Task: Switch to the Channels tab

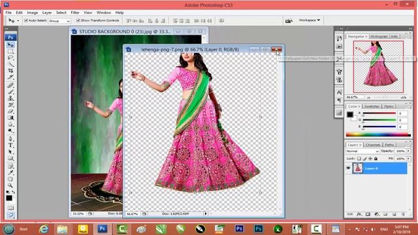Action: coord(373,145)
